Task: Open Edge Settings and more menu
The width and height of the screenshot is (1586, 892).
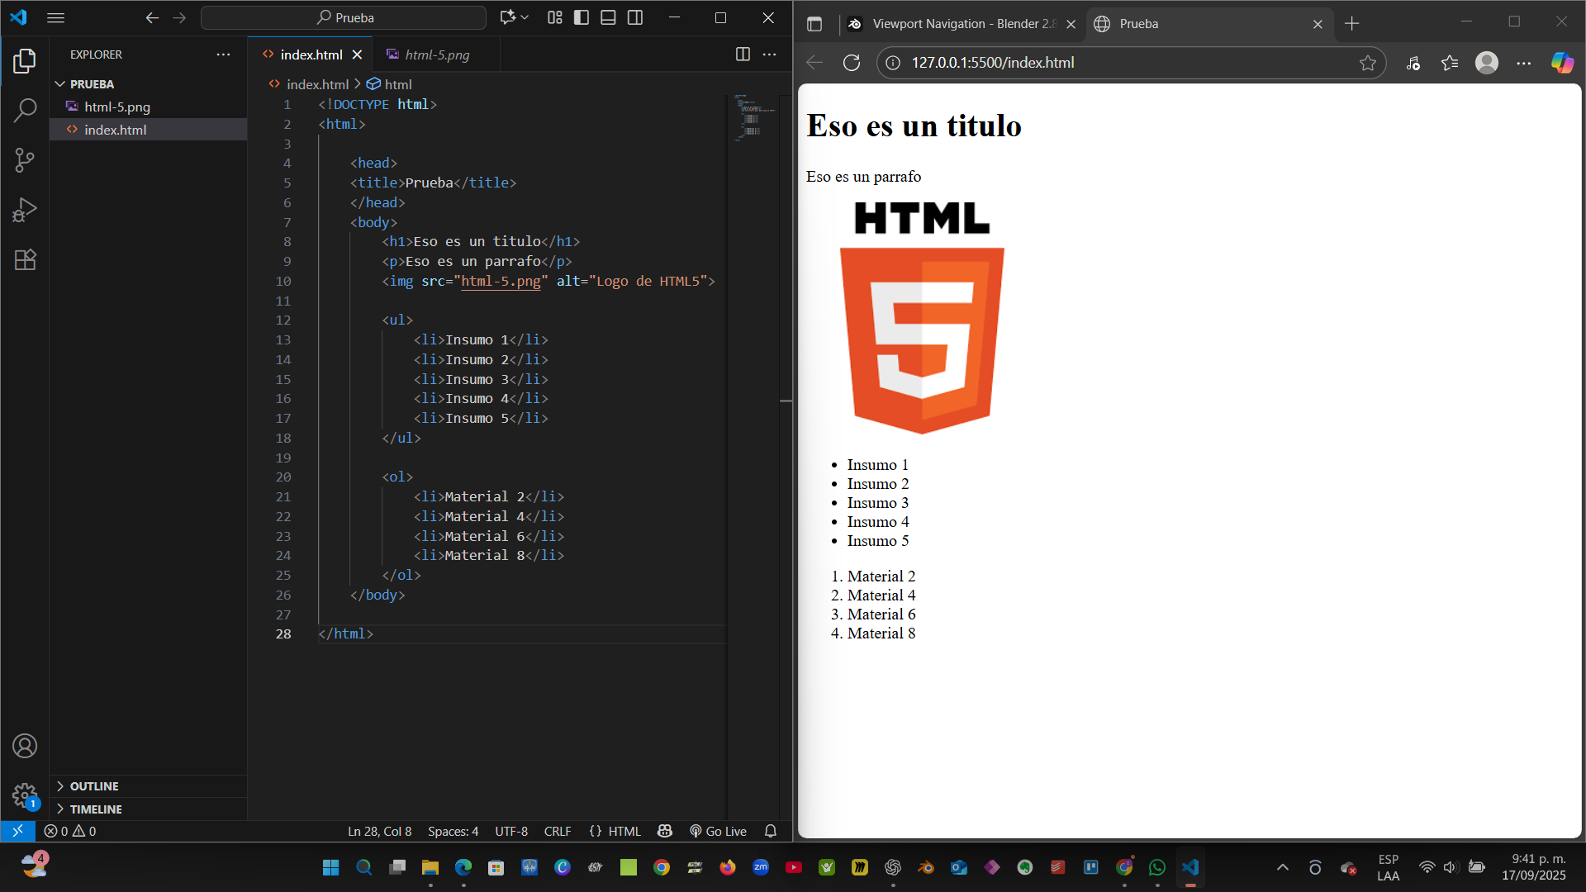Action: point(1524,63)
